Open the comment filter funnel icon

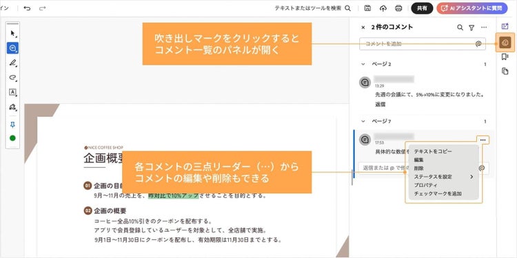472,28
